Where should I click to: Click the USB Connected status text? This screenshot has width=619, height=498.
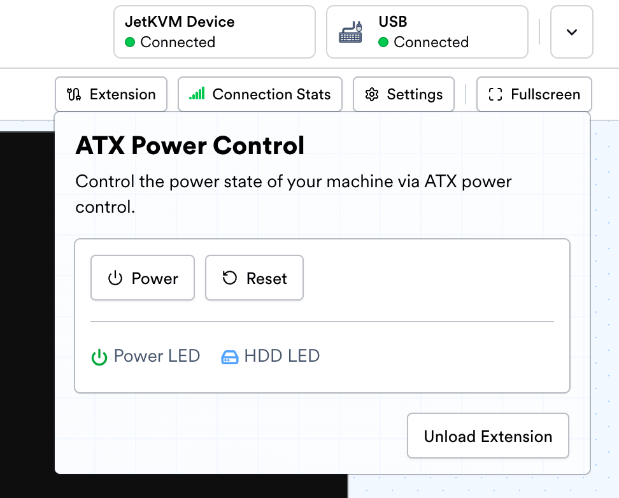point(430,43)
